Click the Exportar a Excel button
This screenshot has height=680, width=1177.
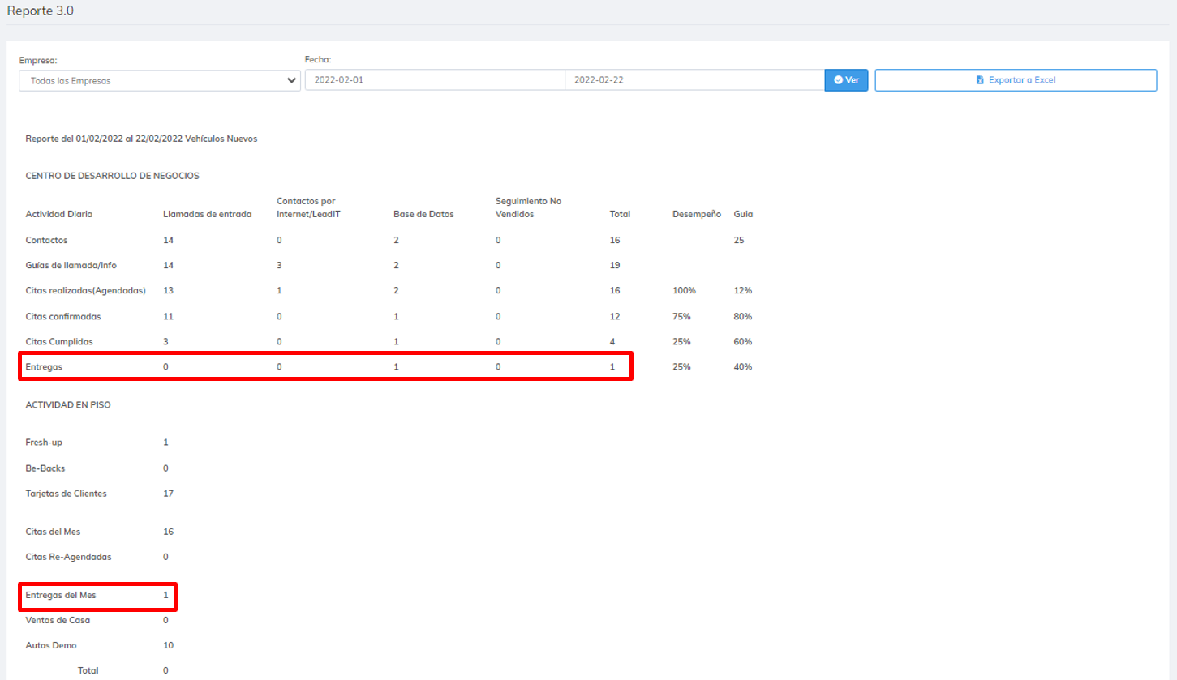1015,80
